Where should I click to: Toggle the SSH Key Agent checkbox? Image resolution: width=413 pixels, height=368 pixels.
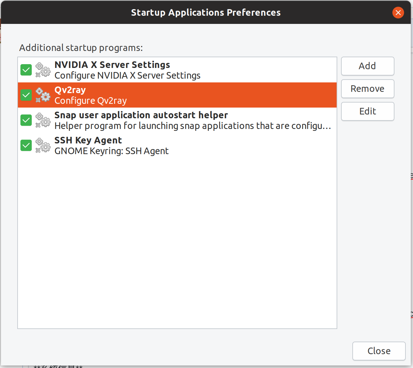pyautogui.click(x=26, y=145)
